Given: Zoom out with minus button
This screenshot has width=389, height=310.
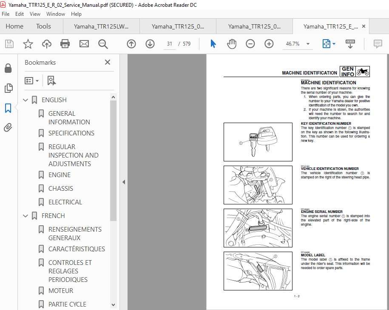Looking at the screenshot, I should coord(250,44).
